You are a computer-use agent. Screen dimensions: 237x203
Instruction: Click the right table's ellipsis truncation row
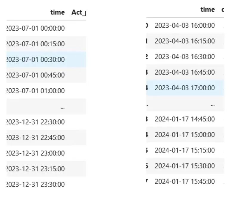(x=185, y=103)
